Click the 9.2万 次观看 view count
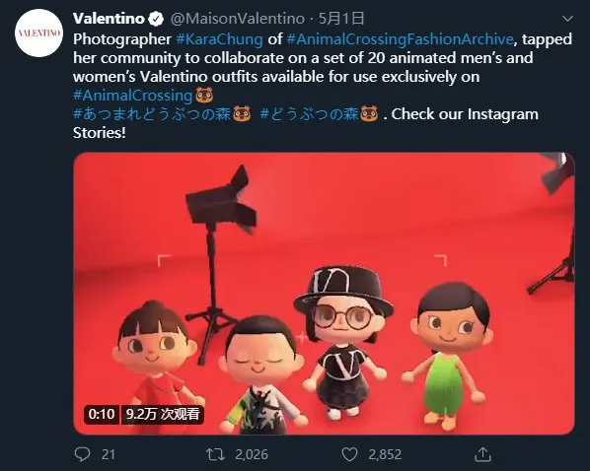 [163, 414]
